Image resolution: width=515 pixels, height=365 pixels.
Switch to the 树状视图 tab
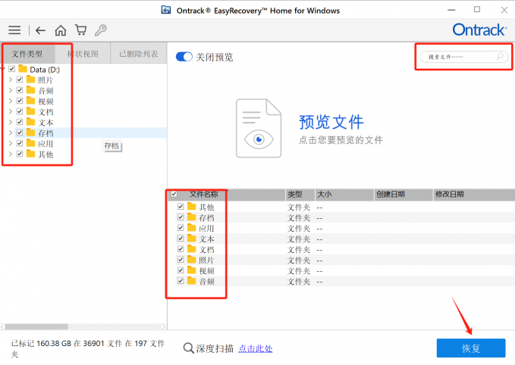point(83,54)
